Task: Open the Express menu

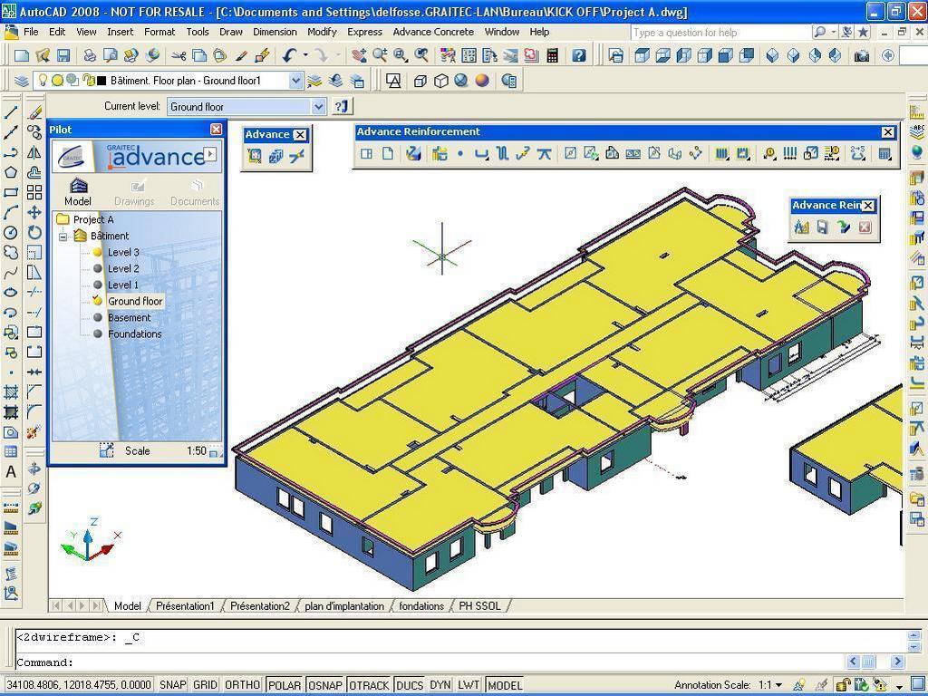Action: (x=364, y=32)
